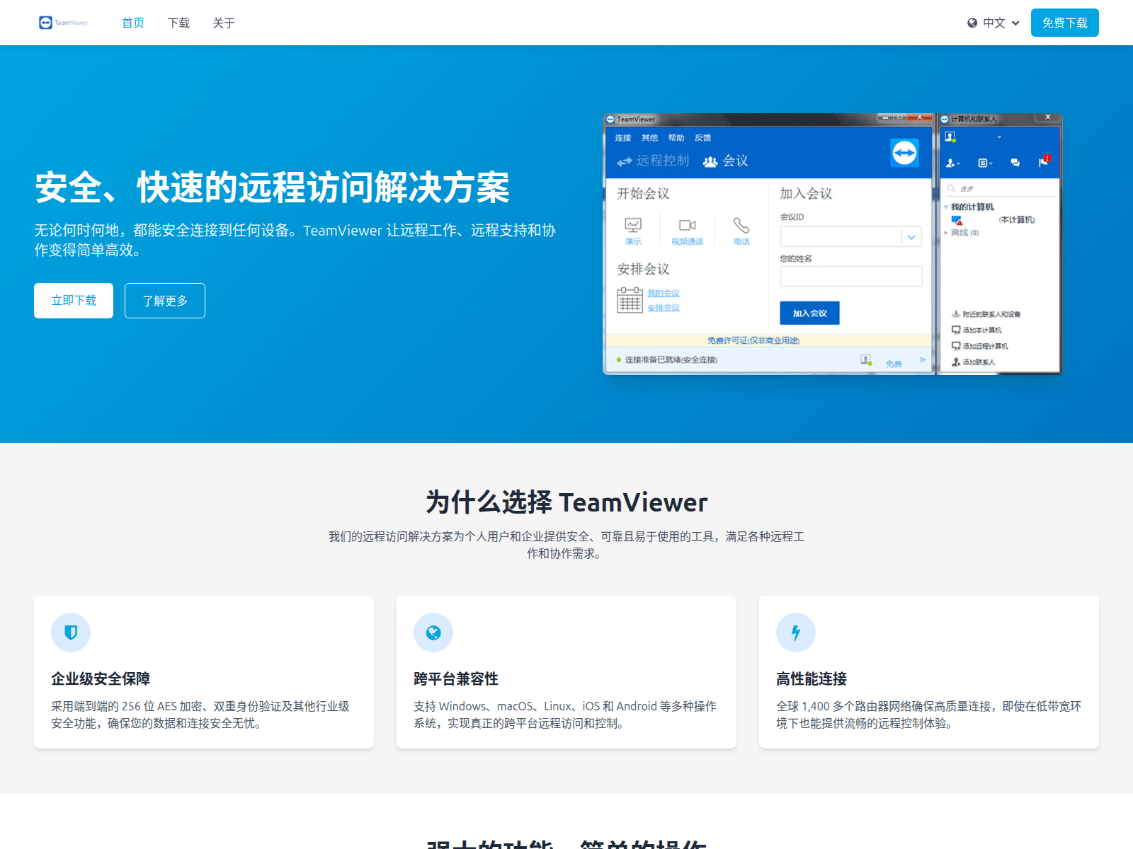The width and height of the screenshot is (1133, 849).
Task: Click the card title 企业级安全保障
Action: [x=101, y=678]
